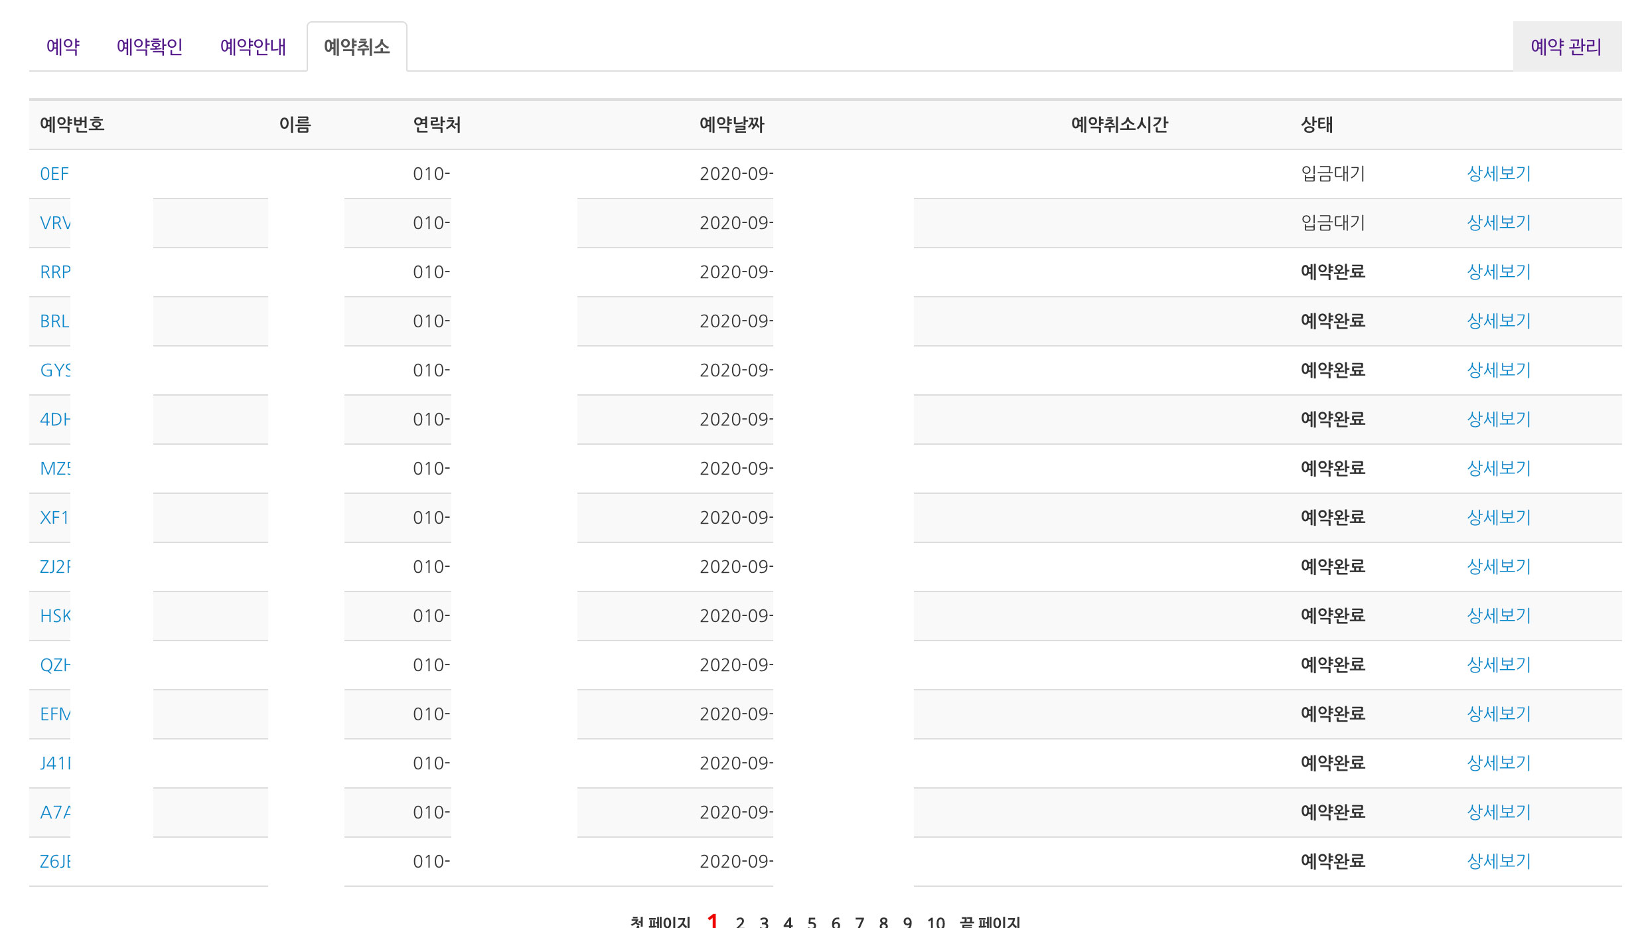View 상세보기 for the Z6JE row
The width and height of the screenshot is (1638, 928).
coord(1499,862)
